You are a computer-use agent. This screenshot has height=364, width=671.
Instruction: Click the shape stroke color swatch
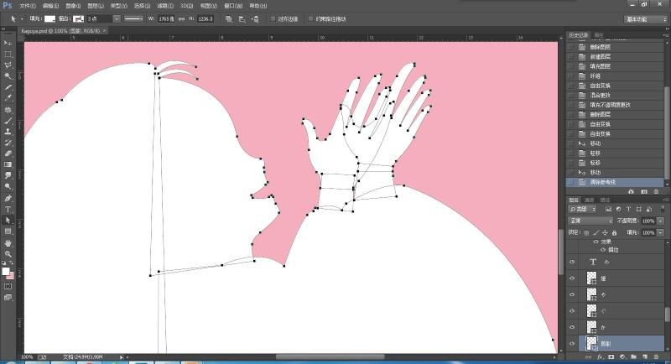78,18
